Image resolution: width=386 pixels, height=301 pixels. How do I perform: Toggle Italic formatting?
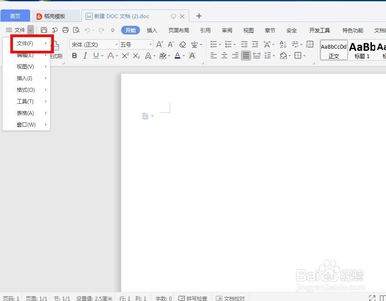[85, 56]
